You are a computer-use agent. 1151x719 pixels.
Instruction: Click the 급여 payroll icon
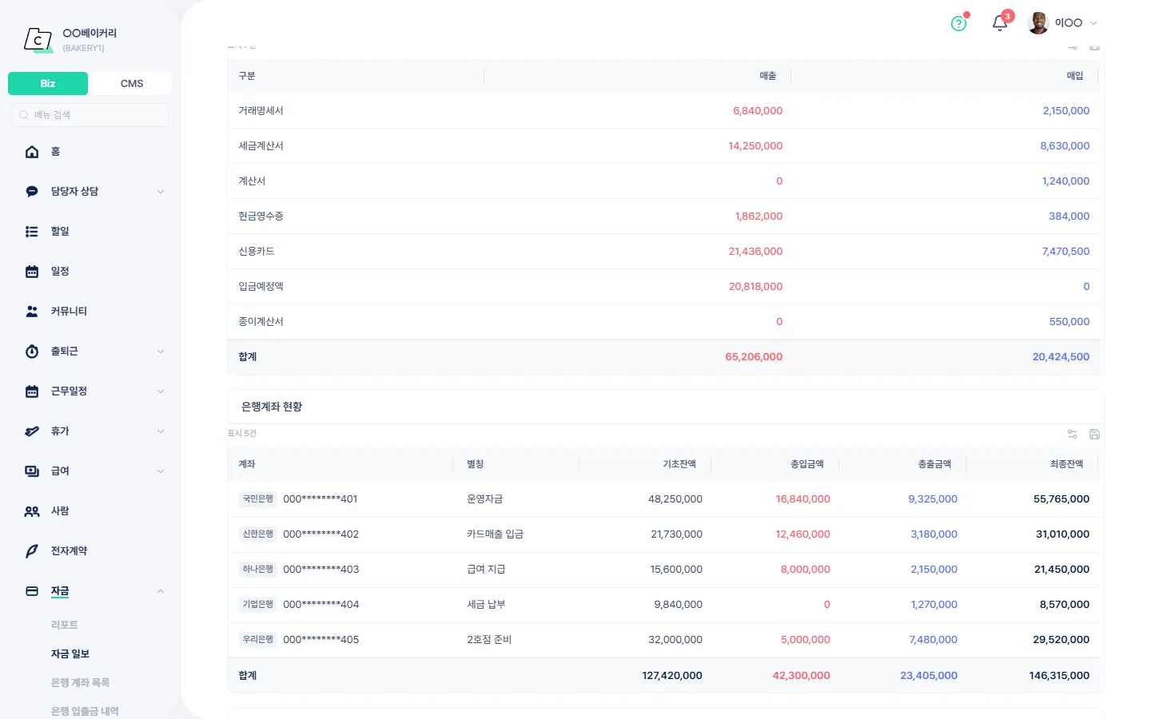(32, 471)
